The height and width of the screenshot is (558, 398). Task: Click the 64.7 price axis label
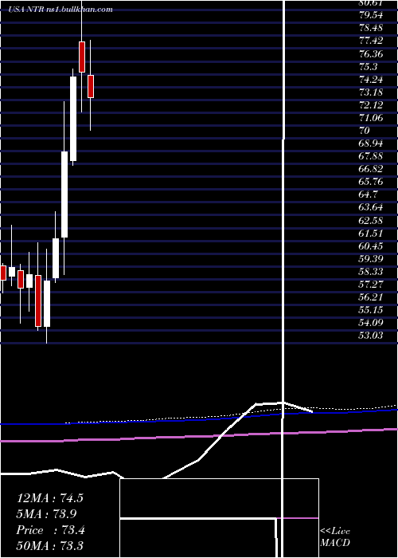click(368, 195)
